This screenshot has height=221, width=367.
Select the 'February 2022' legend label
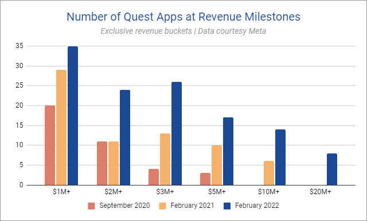point(257,206)
